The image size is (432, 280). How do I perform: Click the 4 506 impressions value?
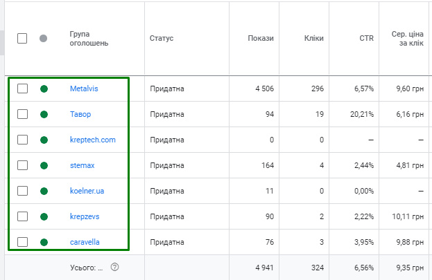click(264, 88)
